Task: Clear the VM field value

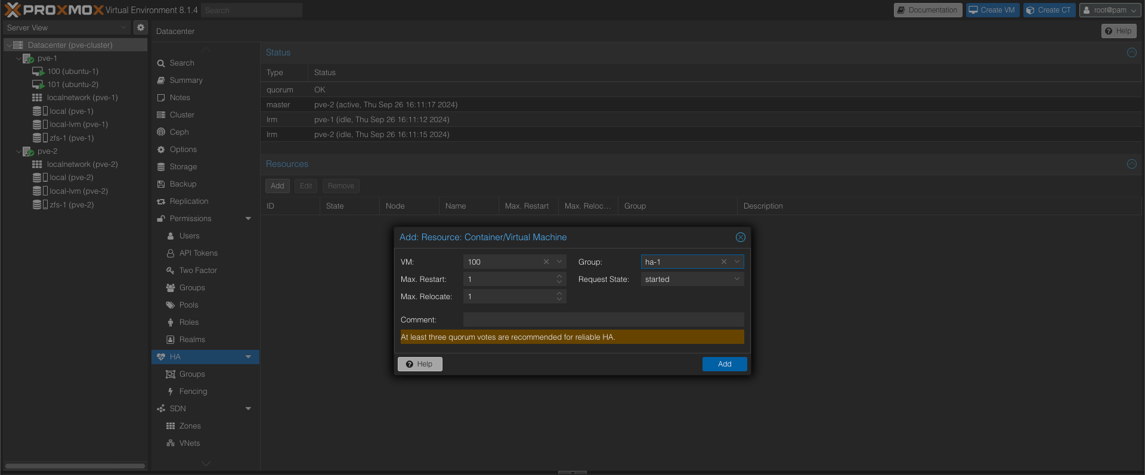Action: point(546,262)
